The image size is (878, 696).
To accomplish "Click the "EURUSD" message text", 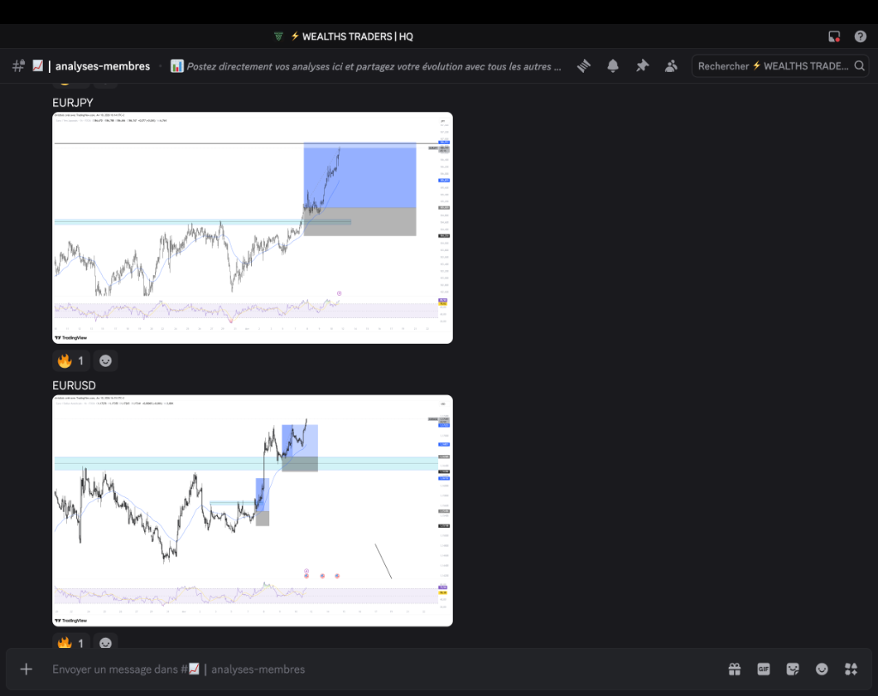I will coord(74,386).
